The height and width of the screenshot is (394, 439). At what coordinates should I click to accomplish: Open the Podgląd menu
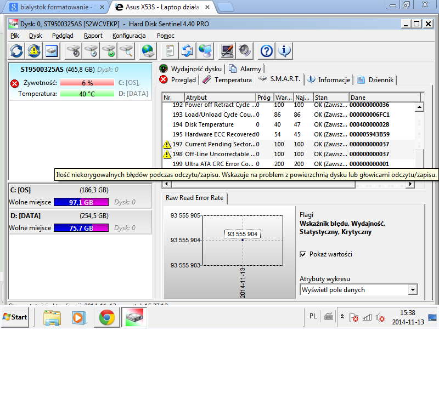[63, 36]
